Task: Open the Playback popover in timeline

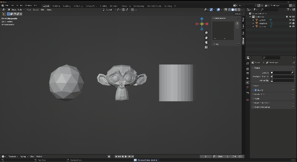Action: pyautogui.click(x=13, y=156)
